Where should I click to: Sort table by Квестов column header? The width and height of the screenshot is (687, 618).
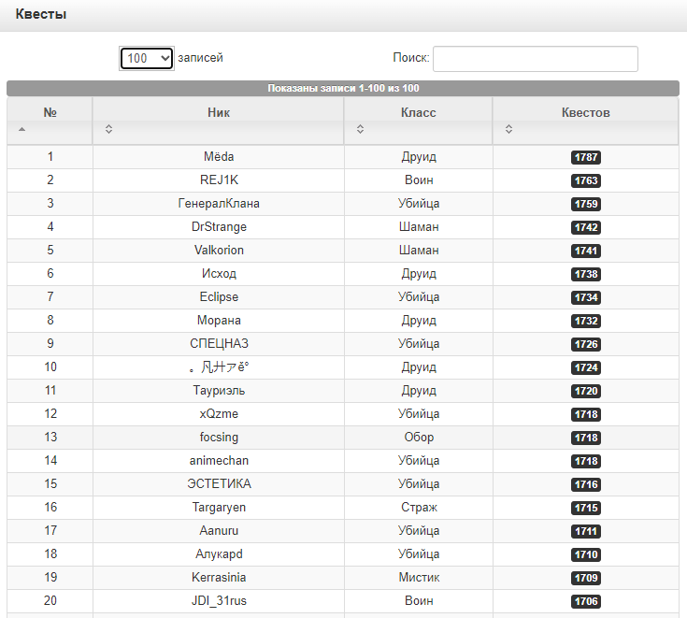click(x=585, y=113)
